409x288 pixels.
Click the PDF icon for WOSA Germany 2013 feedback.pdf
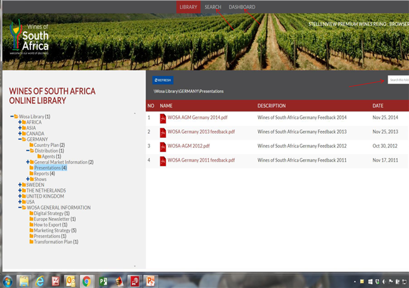[163, 132]
